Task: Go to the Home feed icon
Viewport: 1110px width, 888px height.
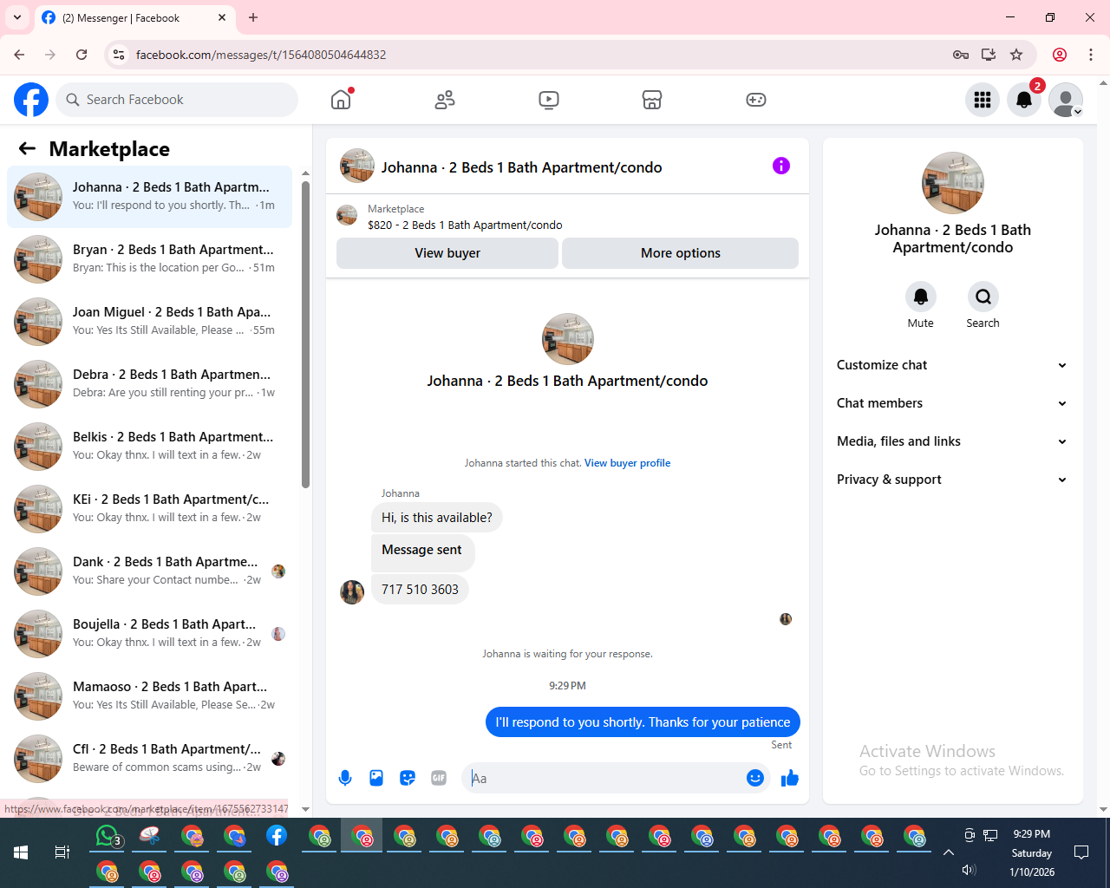Action: 341,100
